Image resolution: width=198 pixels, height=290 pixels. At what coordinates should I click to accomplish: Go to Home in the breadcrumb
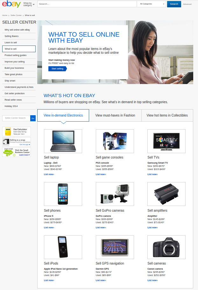pos(5,15)
